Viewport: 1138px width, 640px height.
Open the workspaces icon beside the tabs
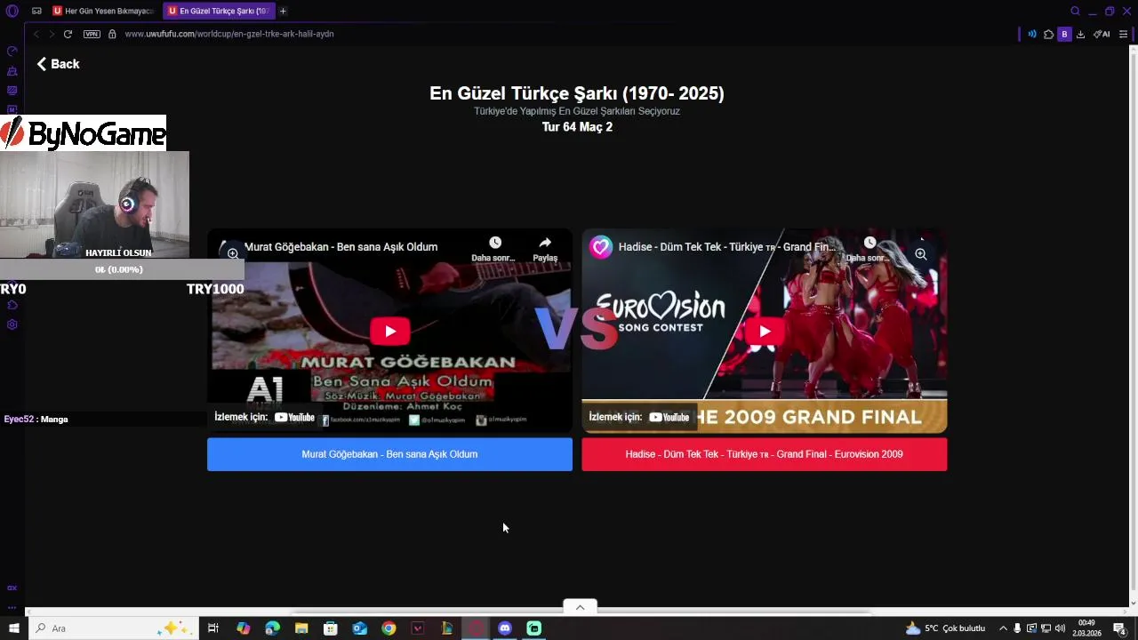[x=36, y=11]
